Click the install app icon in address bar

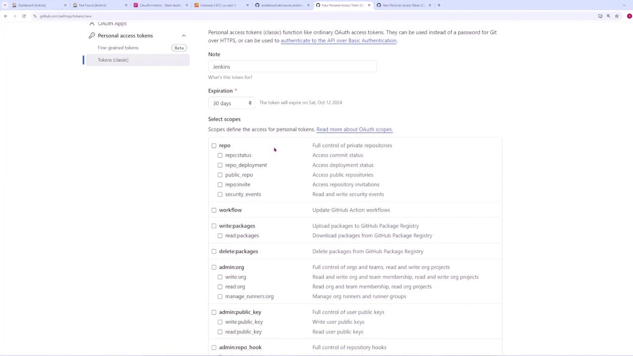600,16
